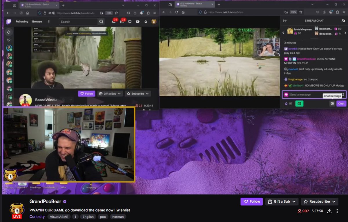Click BasedWindu channel avatar with LIVE badge
The width and height of the screenshot is (348, 222).
point(25,100)
